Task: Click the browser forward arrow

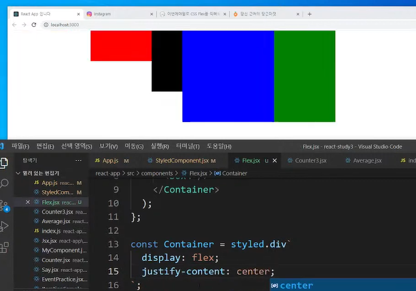Action: click(x=24, y=24)
